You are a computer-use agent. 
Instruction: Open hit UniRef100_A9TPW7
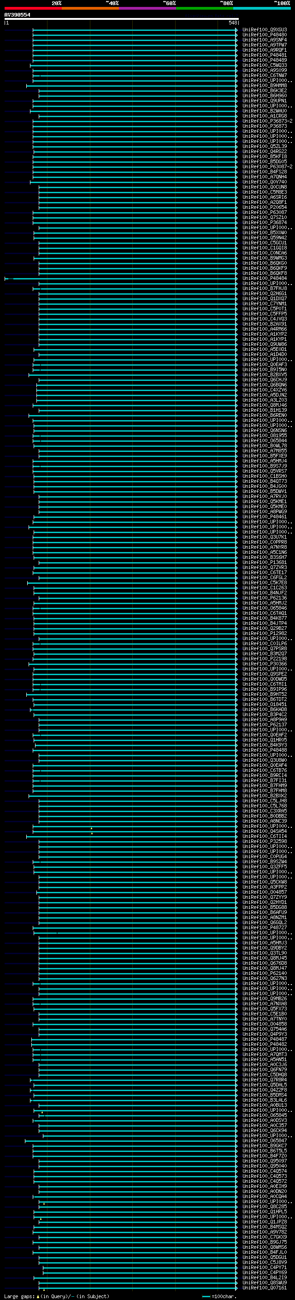[x=265, y=45]
